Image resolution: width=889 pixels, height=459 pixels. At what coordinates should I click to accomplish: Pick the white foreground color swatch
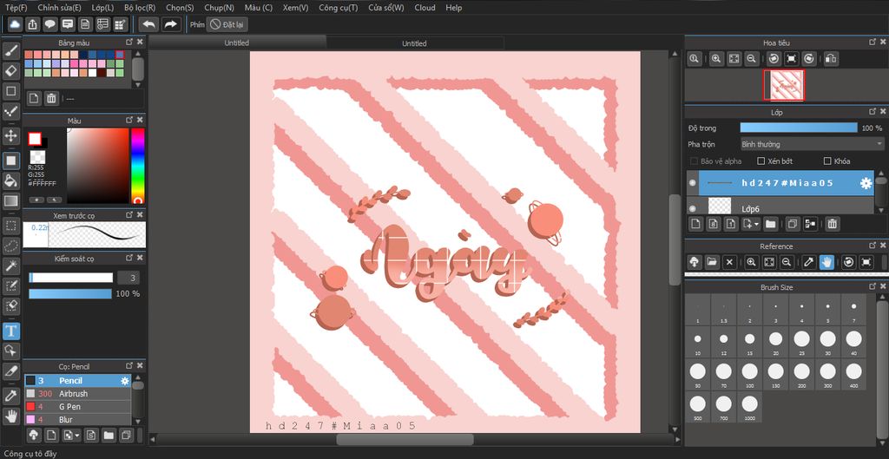(35, 139)
